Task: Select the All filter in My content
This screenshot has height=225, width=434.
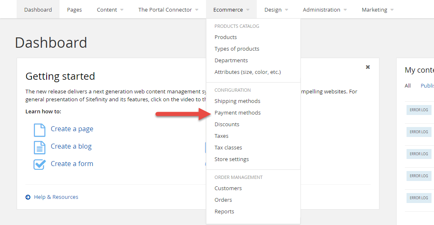Action: (x=407, y=86)
